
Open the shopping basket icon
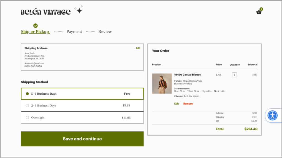pos(259,12)
